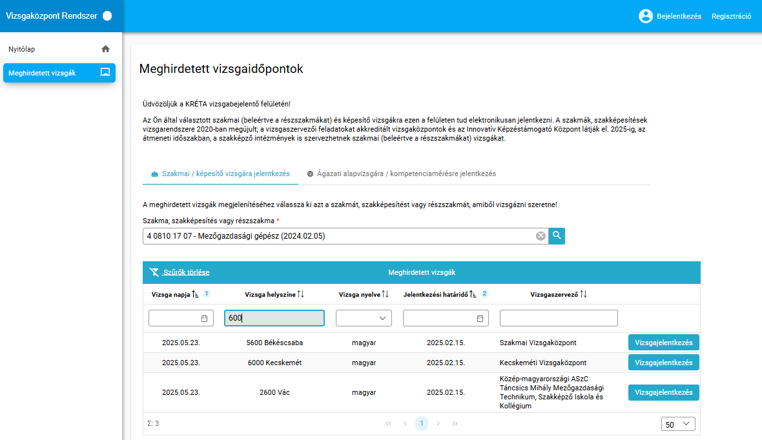
Task: Click the Kecskeméti Vizsgaközpont organizer cell
Action: tap(543, 363)
